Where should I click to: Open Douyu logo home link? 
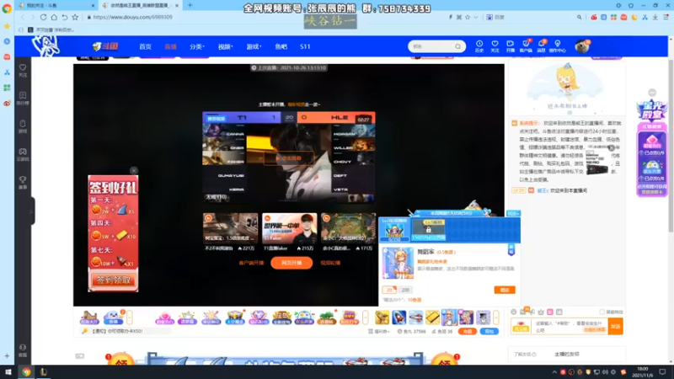106,46
